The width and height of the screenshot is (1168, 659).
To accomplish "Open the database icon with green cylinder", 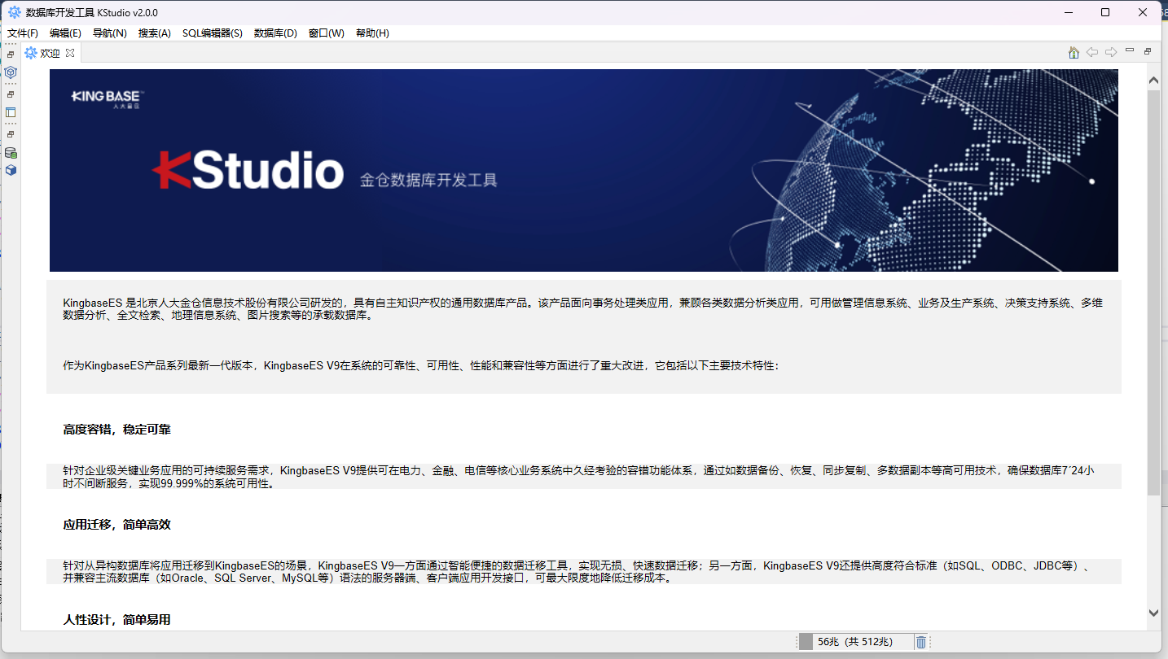I will pyautogui.click(x=11, y=153).
